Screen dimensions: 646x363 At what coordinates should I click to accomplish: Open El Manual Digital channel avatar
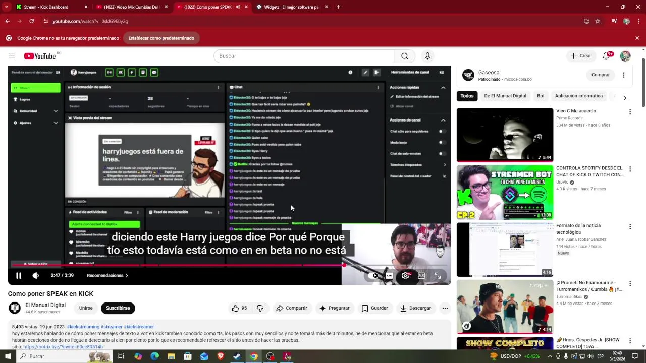15,308
